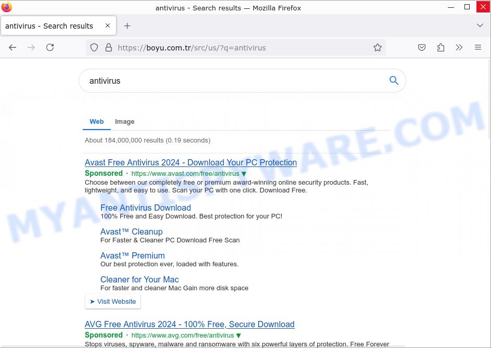
Task: Close the Firefox window
Action: tap(483, 7)
